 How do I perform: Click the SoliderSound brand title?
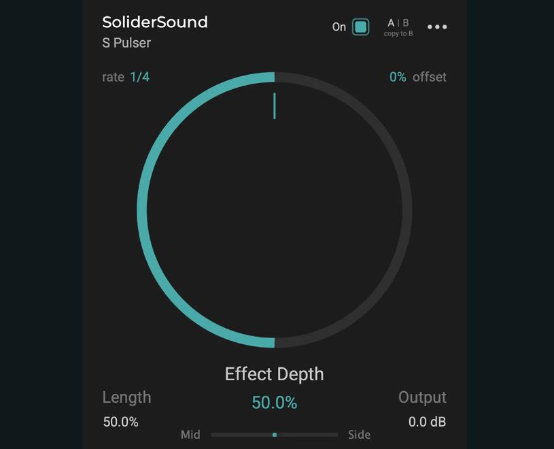[x=155, y=22]
